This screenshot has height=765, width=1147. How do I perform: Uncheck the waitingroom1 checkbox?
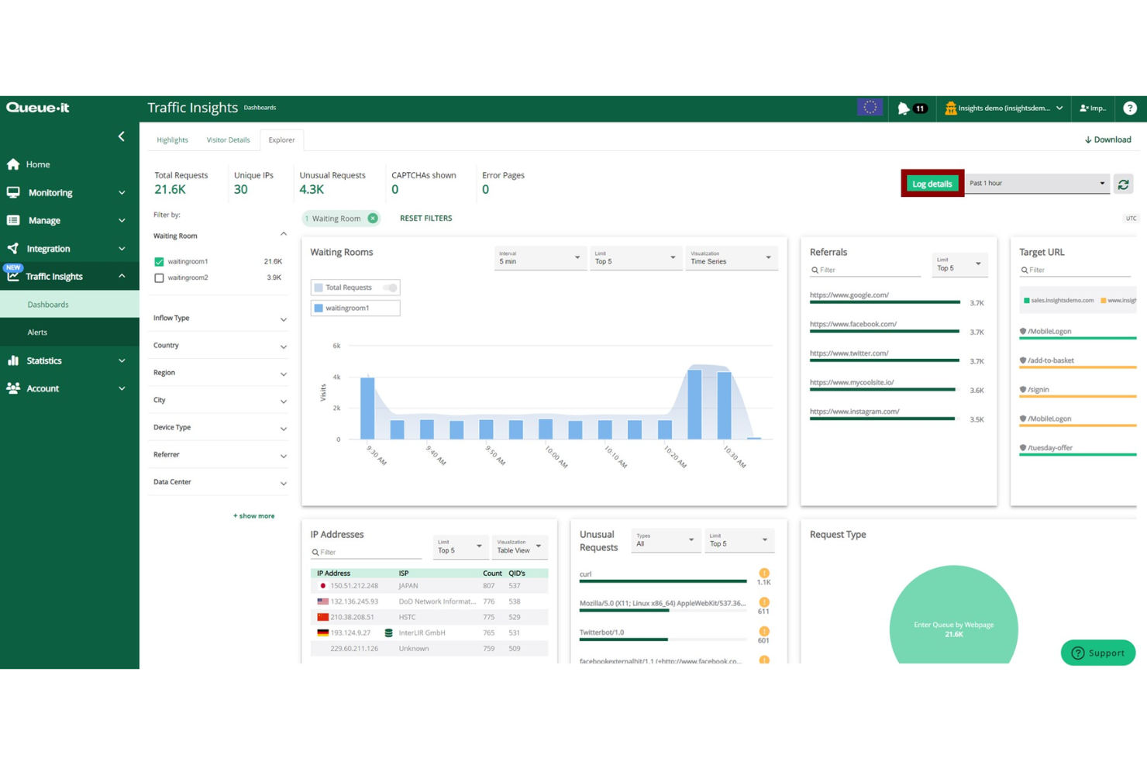point(159,262)
